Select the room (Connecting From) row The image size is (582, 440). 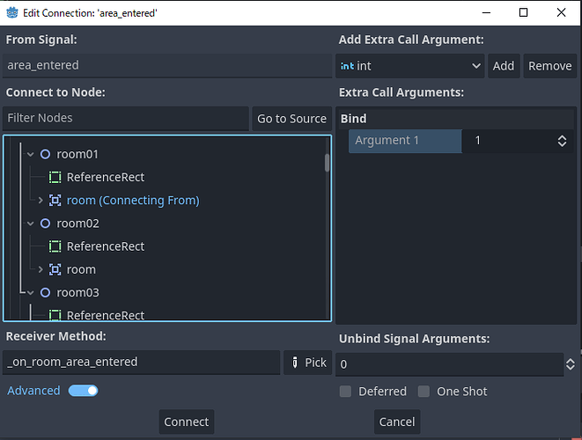tap(167, 201)
